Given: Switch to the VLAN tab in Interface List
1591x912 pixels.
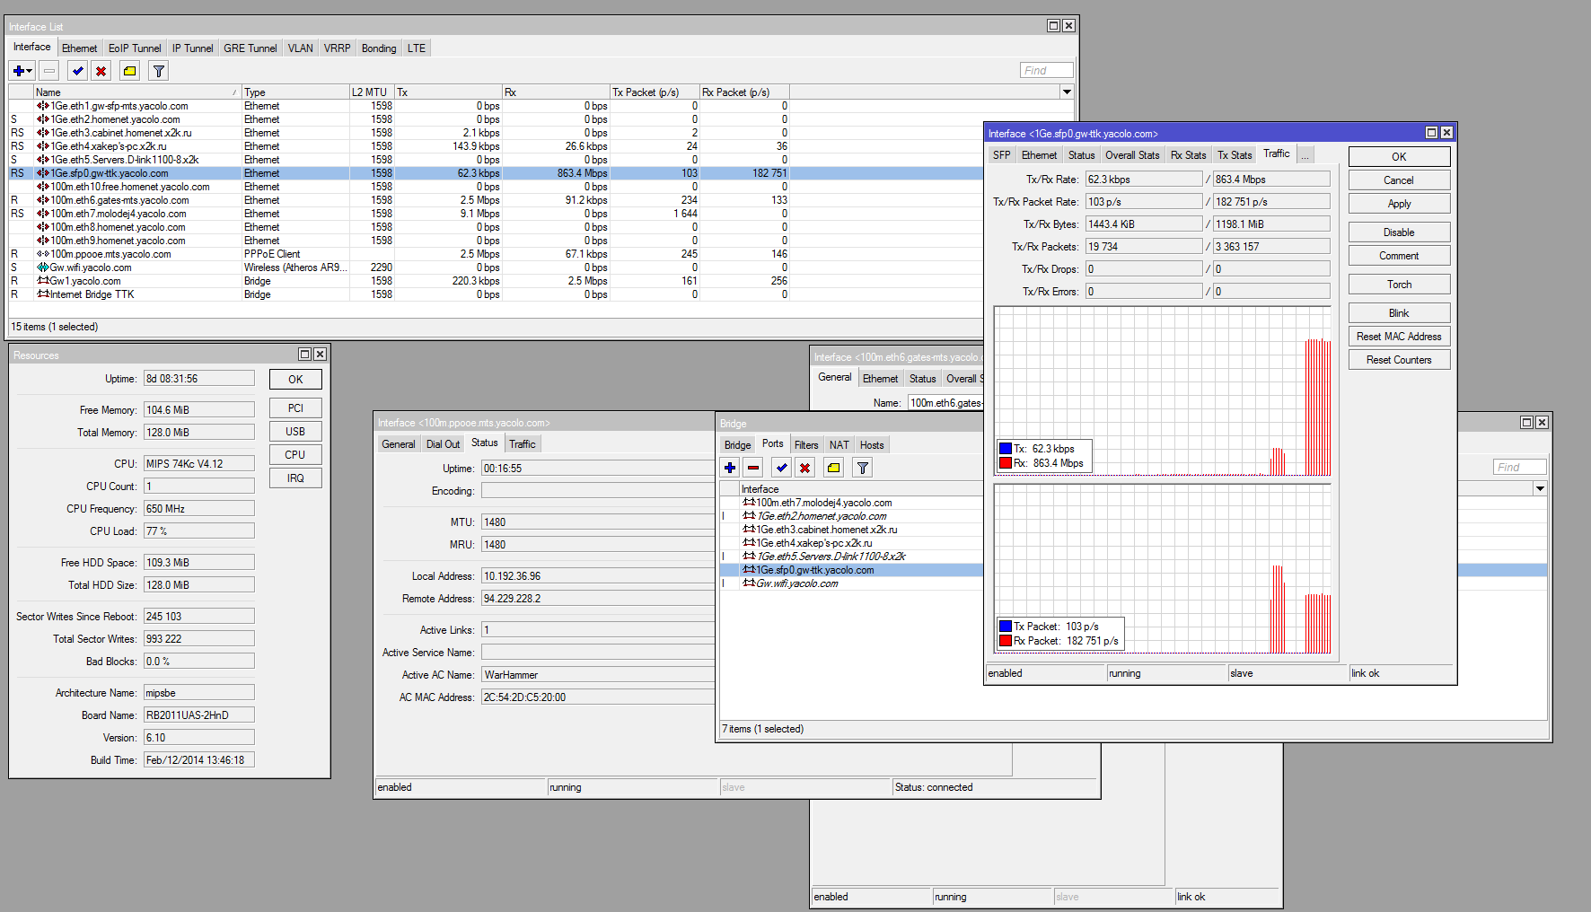Looking at the screenshot, I should [300, 48].
